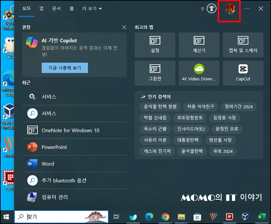The width and height of the screenshot is (271, 224).
Task: Open the 4K Video Downloader tile
Action: [x=199, y=73]
